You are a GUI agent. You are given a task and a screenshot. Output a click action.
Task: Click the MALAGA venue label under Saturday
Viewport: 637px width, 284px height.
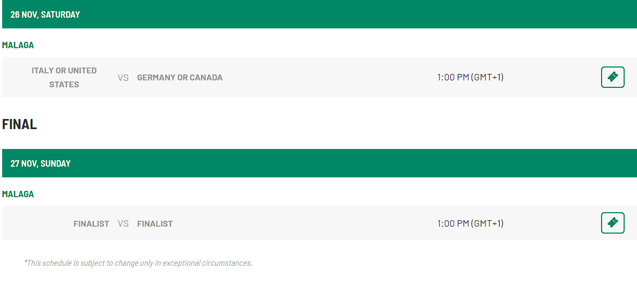[x=18, y=45]
